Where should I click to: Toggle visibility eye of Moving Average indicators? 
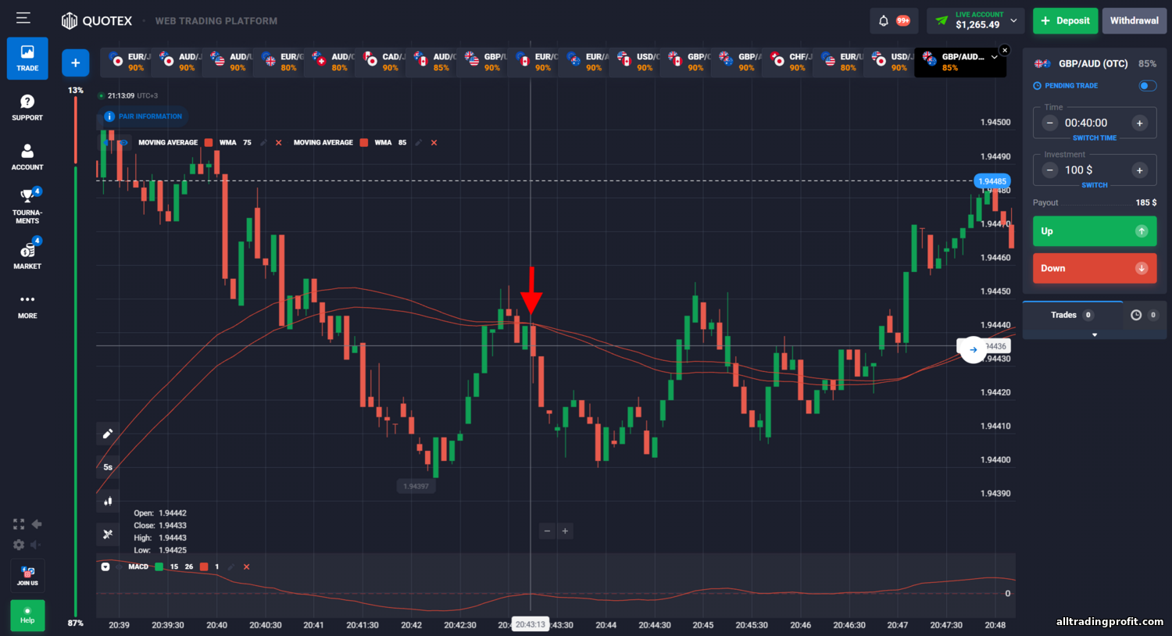point(123,143)
